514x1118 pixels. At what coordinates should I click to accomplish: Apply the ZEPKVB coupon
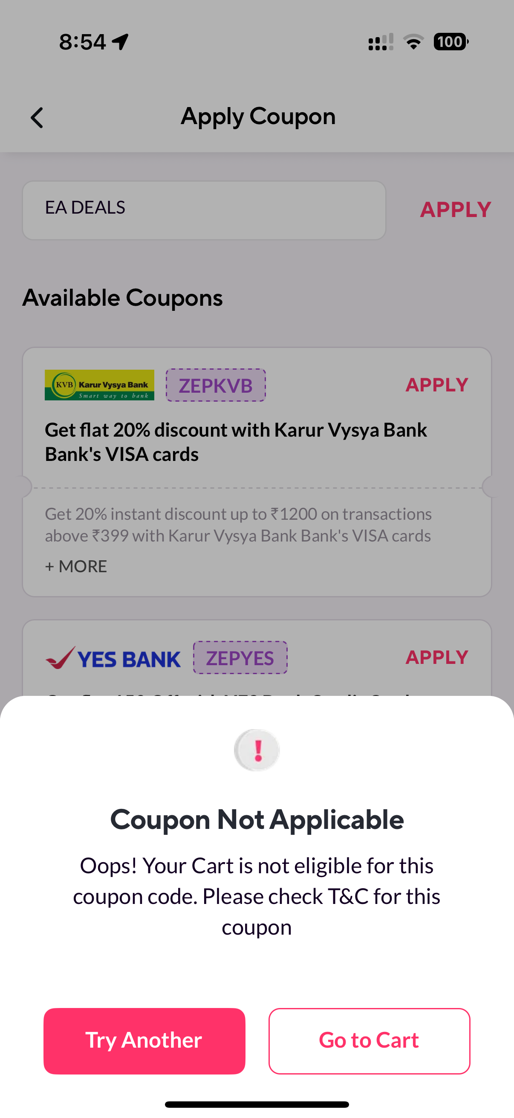point(437,385)
